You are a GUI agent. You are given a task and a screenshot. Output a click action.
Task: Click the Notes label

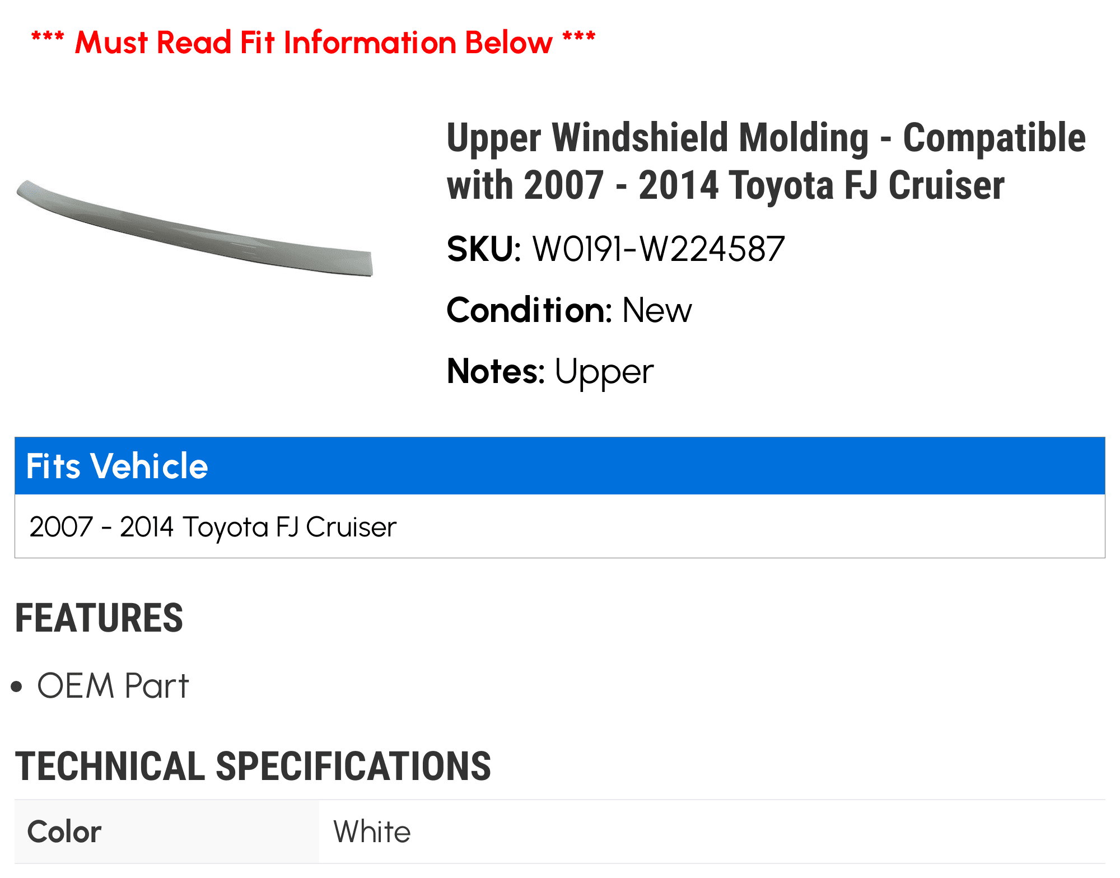coord(496,371)
